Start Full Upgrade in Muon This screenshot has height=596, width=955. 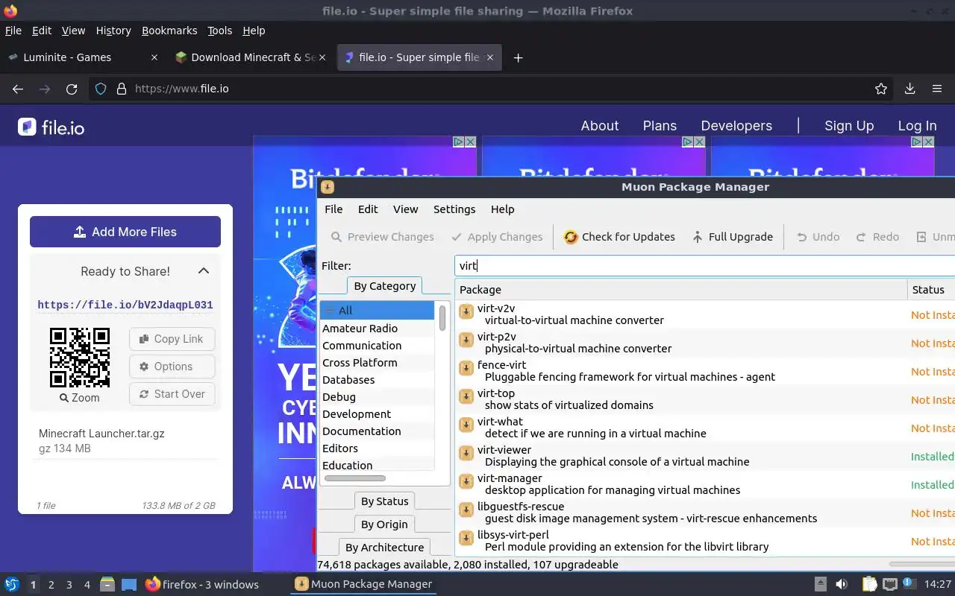732,237
